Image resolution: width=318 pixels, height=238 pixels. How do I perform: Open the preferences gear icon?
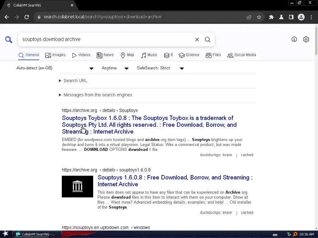tap(306, 39)
